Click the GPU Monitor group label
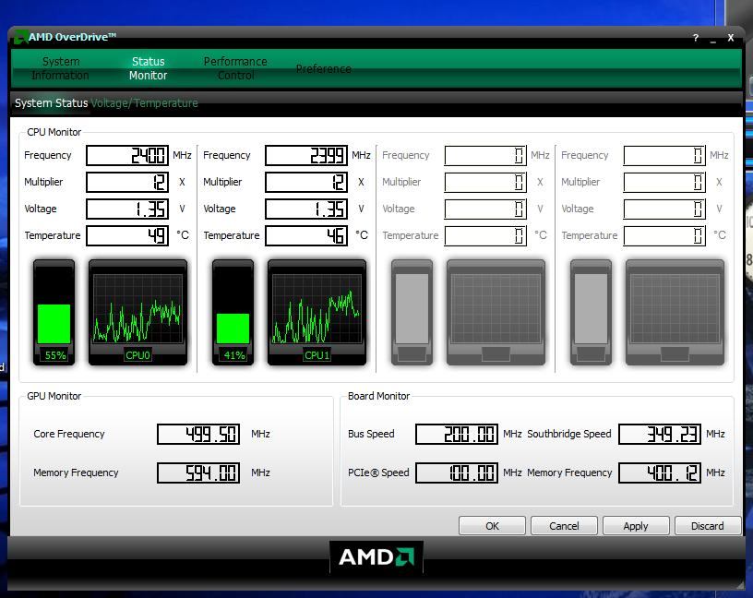753x598 pixels. (x=54, y=396)
